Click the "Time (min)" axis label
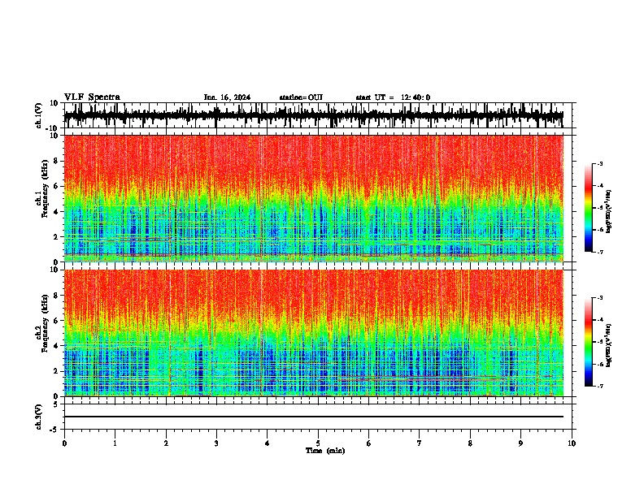 [325, 451]
